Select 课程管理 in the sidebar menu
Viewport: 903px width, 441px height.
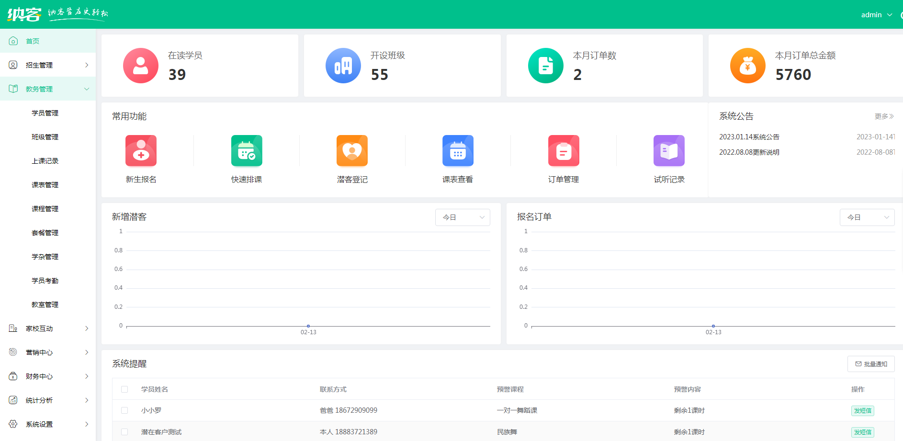click(x=45, y=208)
